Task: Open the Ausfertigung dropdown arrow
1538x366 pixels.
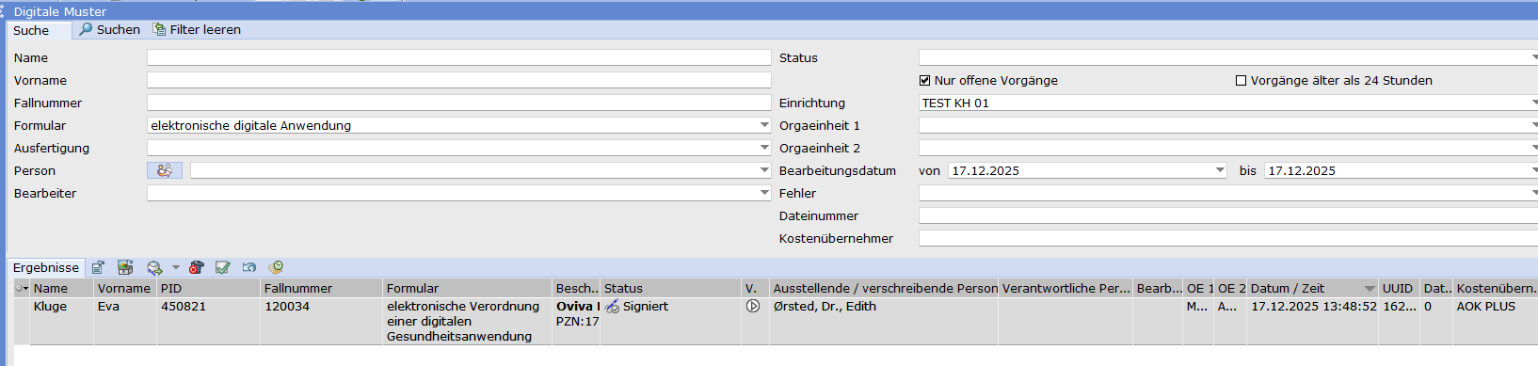Action: tap(764, 148)
